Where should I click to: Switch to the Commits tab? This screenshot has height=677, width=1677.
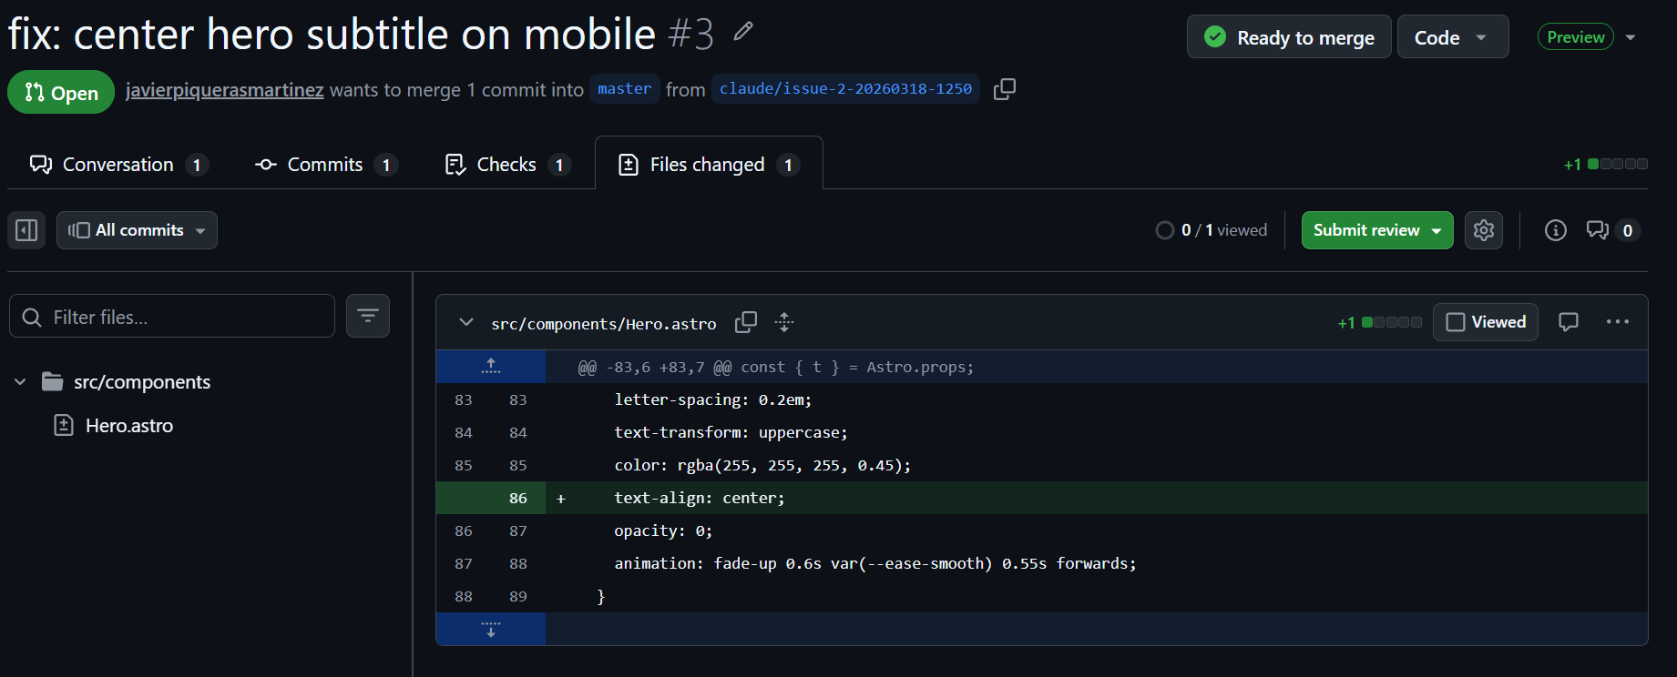click(x=325, y=165)
